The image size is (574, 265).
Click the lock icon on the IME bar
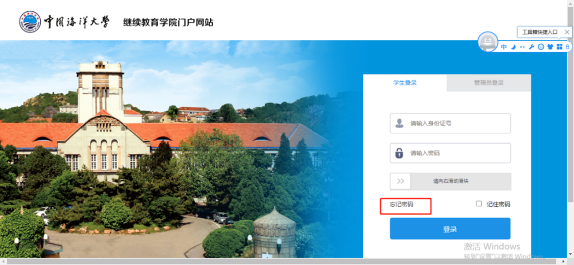(x=567, y=47)
